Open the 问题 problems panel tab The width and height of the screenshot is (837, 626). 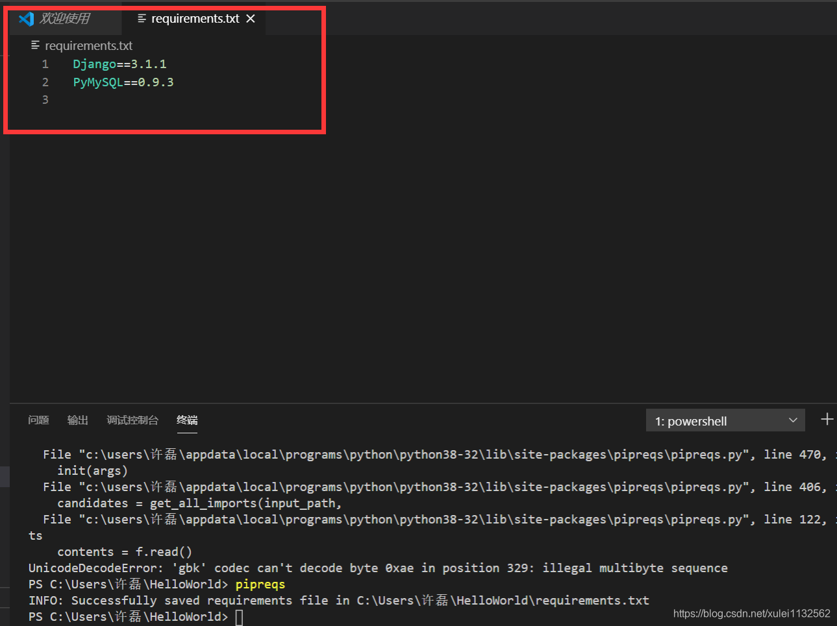(x=38, y=420)
